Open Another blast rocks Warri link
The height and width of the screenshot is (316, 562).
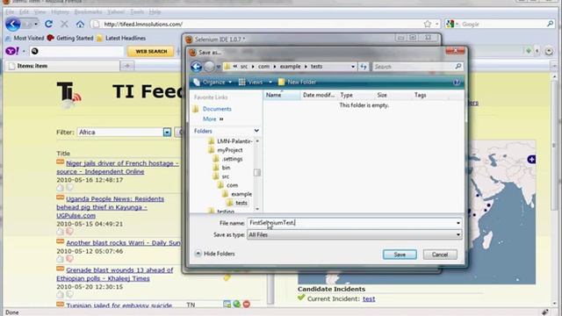coord(123,243)
